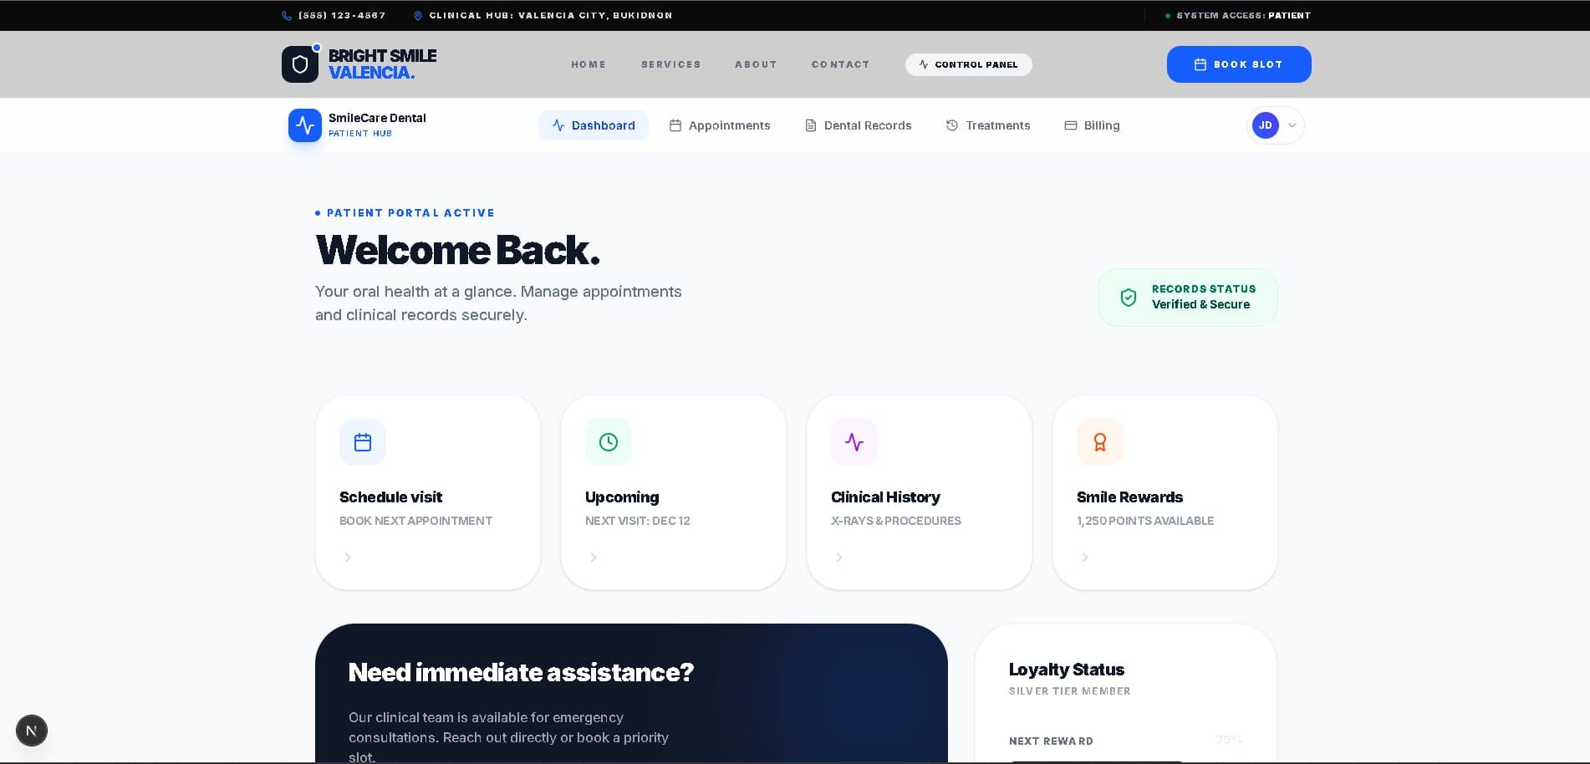
Task: Click the Next Visit: Dec 12 text
Action: click(x=638, y=521)
